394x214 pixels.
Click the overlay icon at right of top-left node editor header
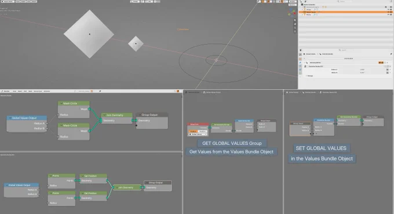pos(178,91)
